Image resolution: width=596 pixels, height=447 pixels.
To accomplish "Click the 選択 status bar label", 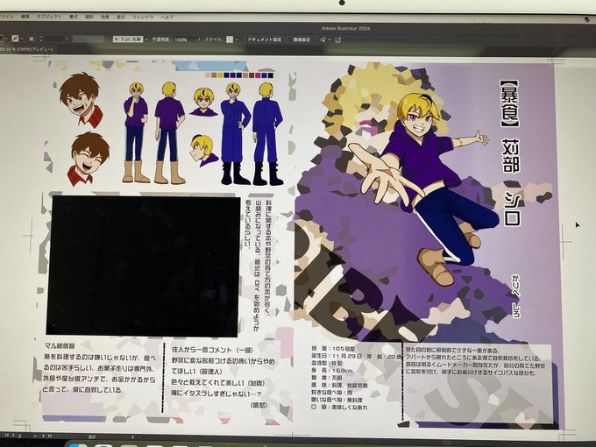I will coord(92,437).
